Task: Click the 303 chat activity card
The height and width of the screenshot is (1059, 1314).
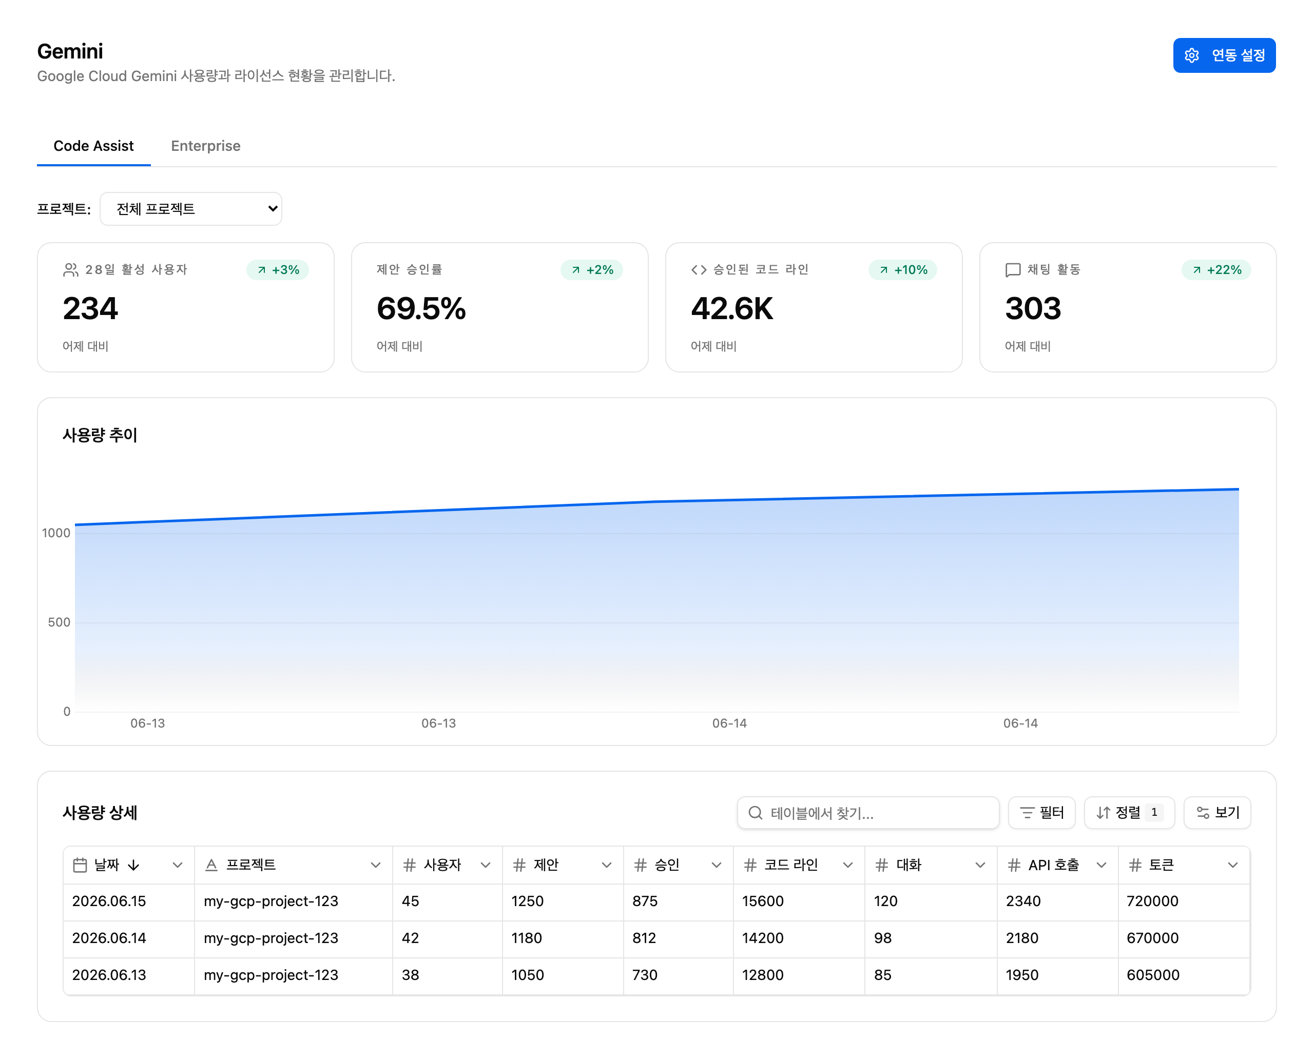Action: tap(1128, 307)
